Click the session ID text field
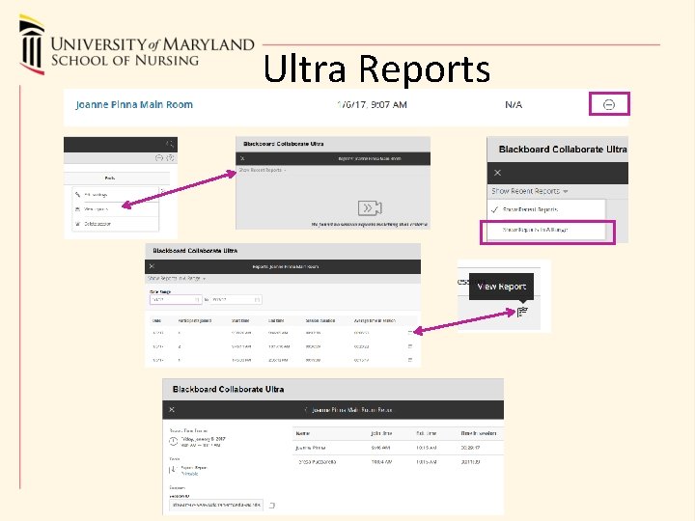 click(216, 505)
